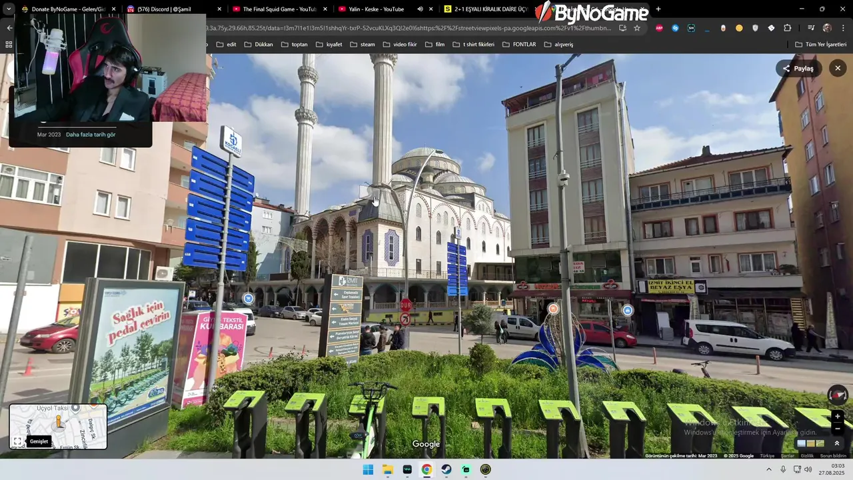Open the media controls playlist icon
Image resolution: width=853 pixels, height=480 pixels.
pyautogui.click(x=811, y=28)
